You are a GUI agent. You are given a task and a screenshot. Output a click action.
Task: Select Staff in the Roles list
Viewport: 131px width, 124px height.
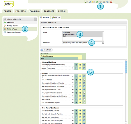coord(65,36)
